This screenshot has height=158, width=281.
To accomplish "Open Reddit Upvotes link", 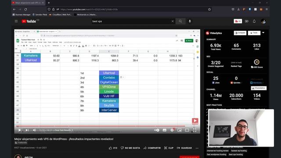I will tap(236, 83).
